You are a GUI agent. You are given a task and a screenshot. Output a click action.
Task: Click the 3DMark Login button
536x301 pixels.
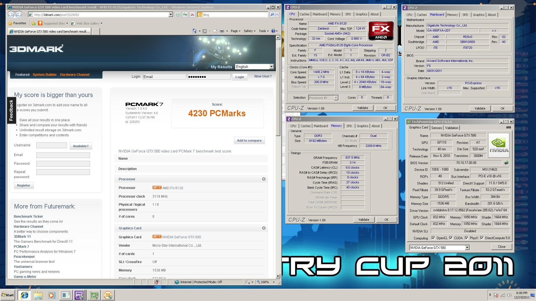coord(240,77)
